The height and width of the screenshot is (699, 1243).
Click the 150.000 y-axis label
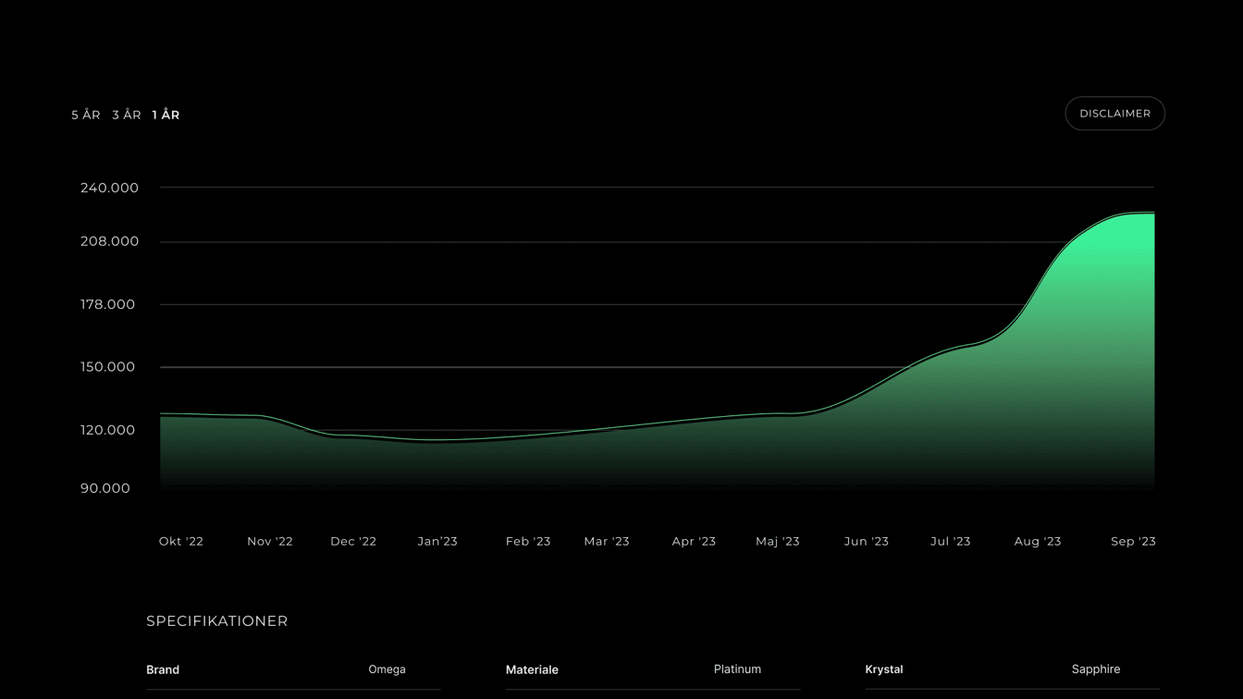pos(107,367)
